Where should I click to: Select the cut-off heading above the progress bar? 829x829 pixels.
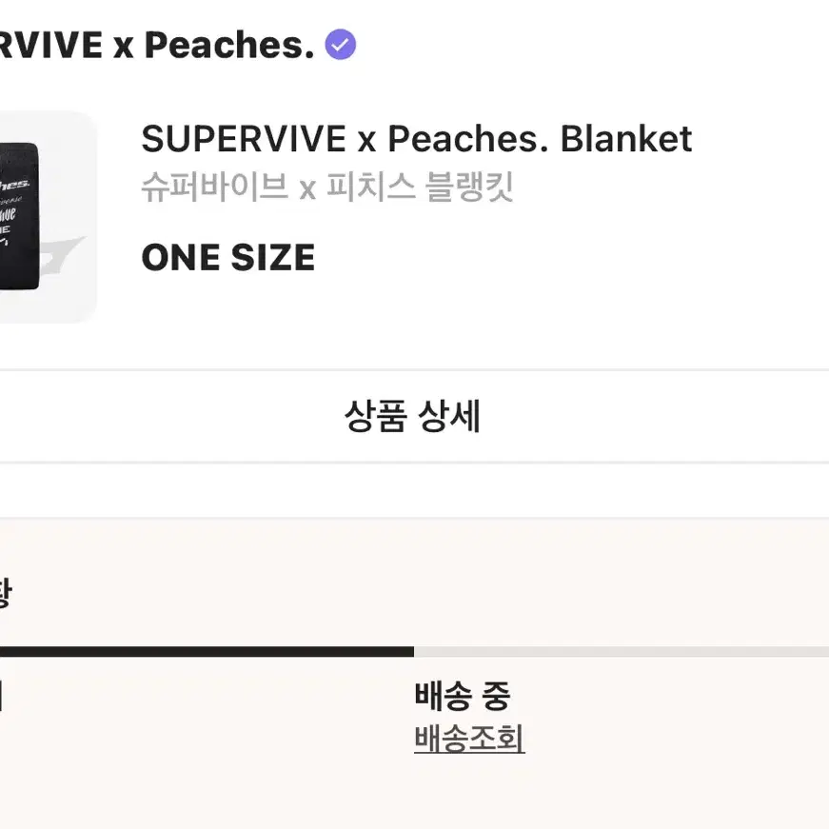click(6, 593)
